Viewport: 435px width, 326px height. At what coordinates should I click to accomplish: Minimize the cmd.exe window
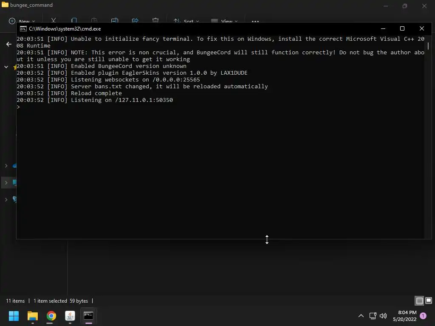pos(383,28)
